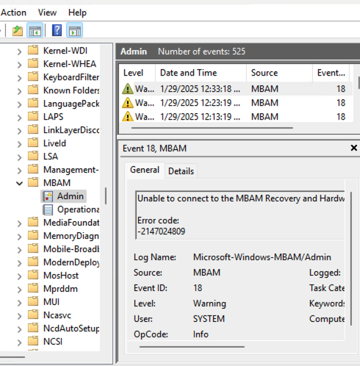Select the event logged at 1/29/2025 12:33:18
Screen dimensions: 360x366
(237, 89)
